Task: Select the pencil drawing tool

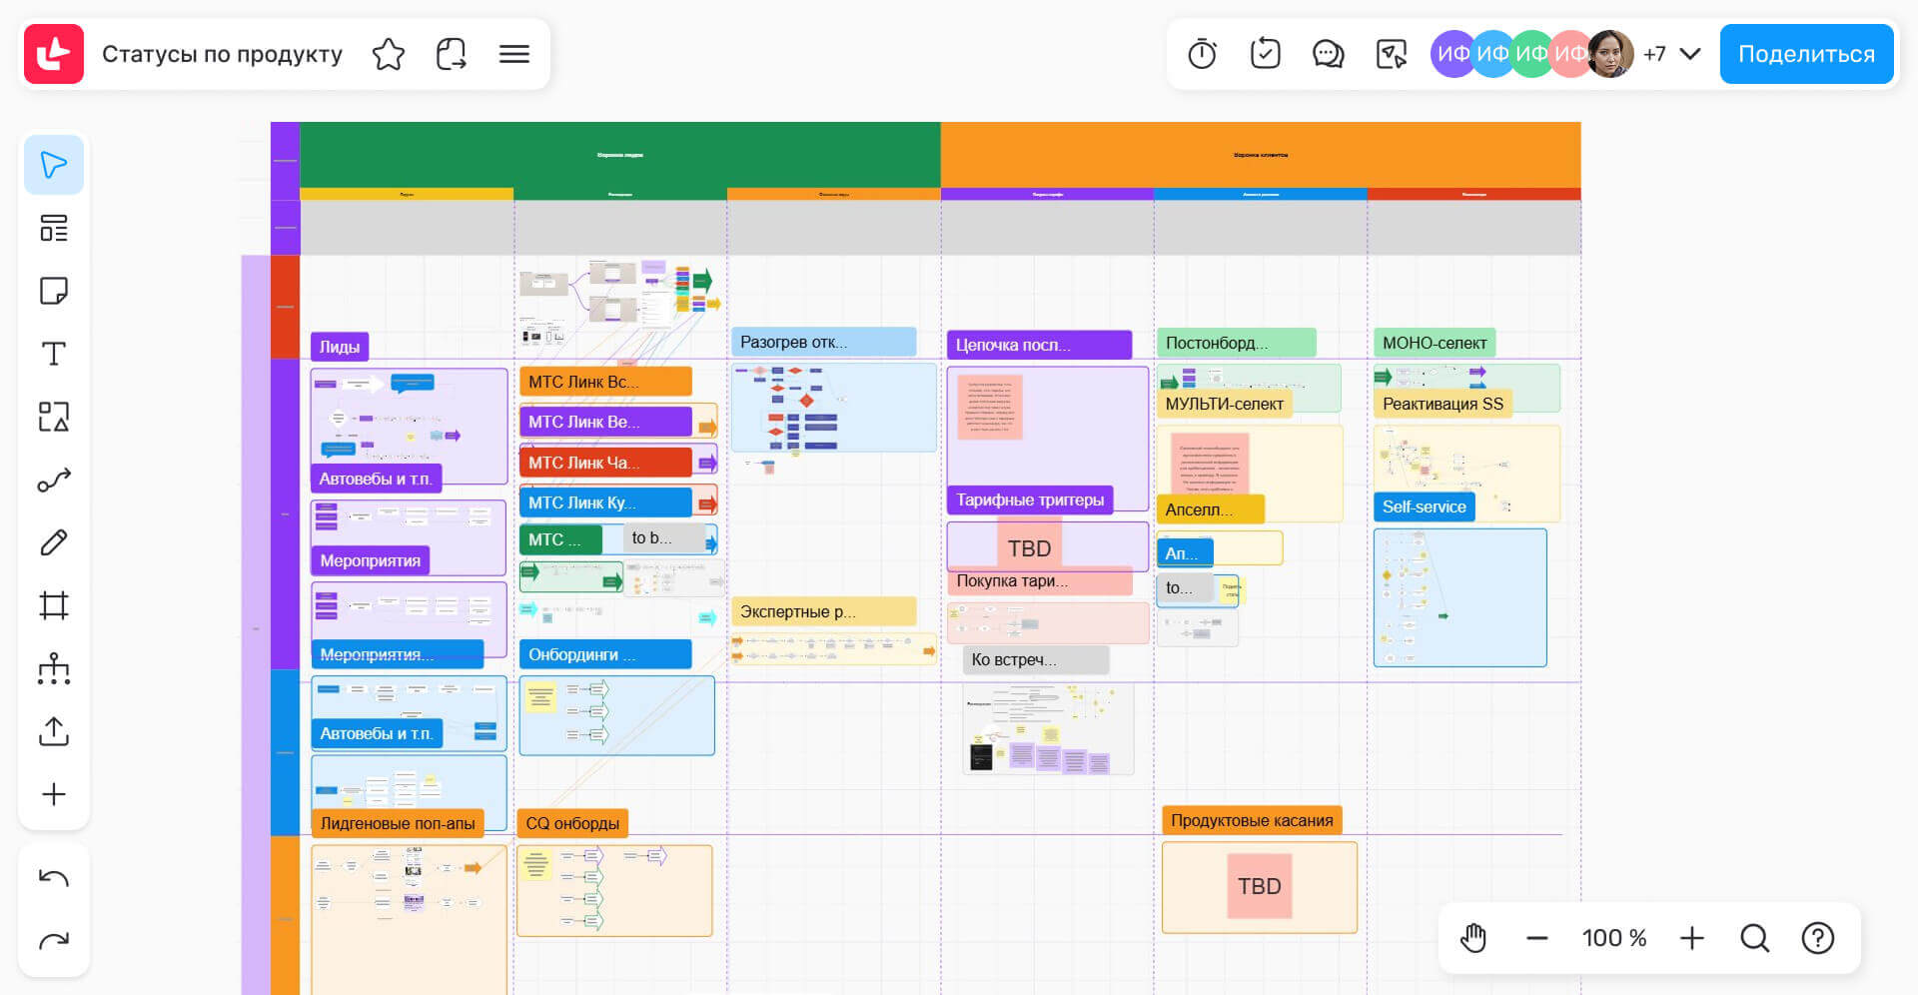Action: pyautogui.click(x=54, y=542)
